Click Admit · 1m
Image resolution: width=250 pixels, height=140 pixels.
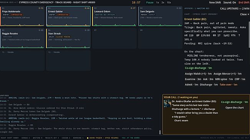pos(192,85)
